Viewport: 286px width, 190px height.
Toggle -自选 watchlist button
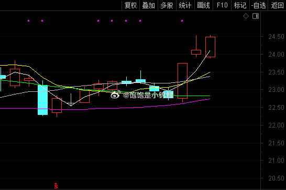tap(258, 5)
